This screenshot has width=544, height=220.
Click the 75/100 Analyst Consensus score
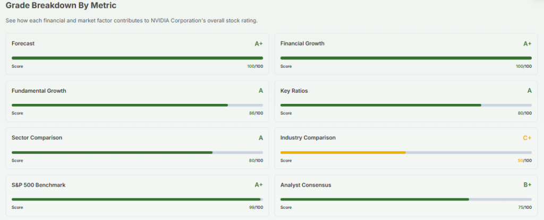click(x=524, y=207)
